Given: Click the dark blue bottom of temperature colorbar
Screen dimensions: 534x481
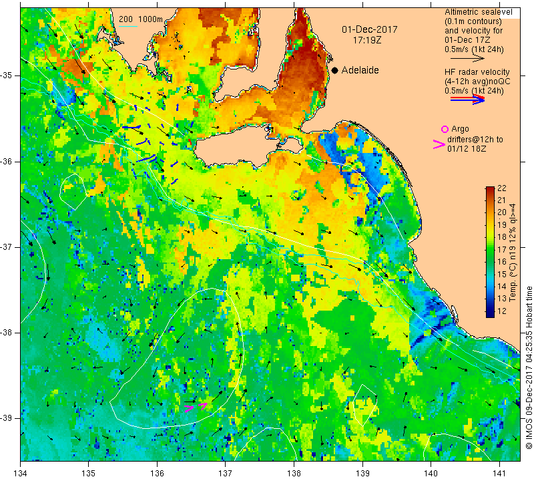Looking at the screenshot, I should point(490,314).
